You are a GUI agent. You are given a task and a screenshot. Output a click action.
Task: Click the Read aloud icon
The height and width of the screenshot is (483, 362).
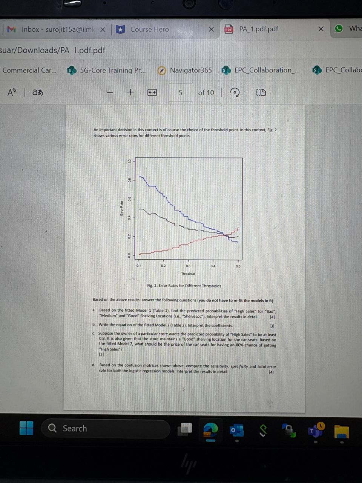tap(12, 92)
